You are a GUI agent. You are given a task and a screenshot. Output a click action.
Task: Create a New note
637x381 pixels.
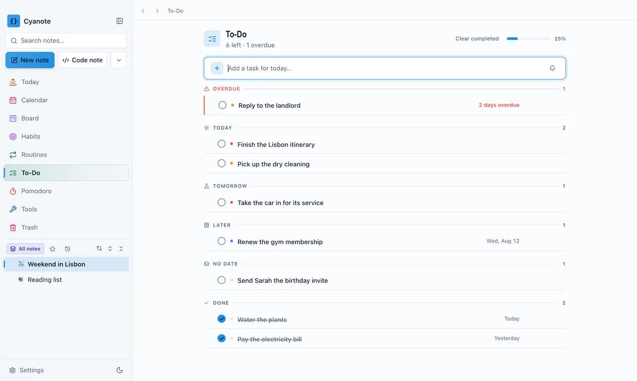30,60
